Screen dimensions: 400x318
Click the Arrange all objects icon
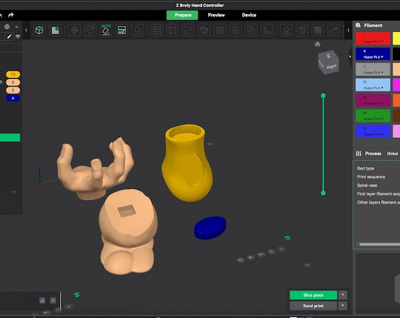point(122,30)
